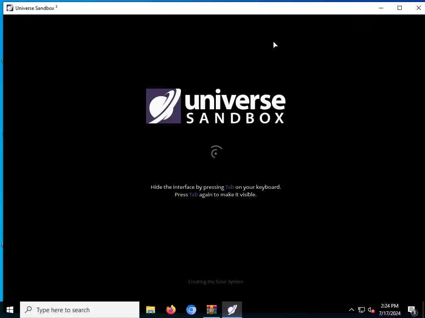Click the 'Creating the Solar System' status text
Viewport: 425px width, 318px height.
pyautogui.click(x=216, y=282)
